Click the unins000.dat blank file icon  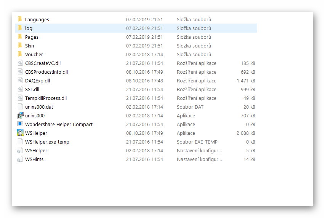click(20, 107)
